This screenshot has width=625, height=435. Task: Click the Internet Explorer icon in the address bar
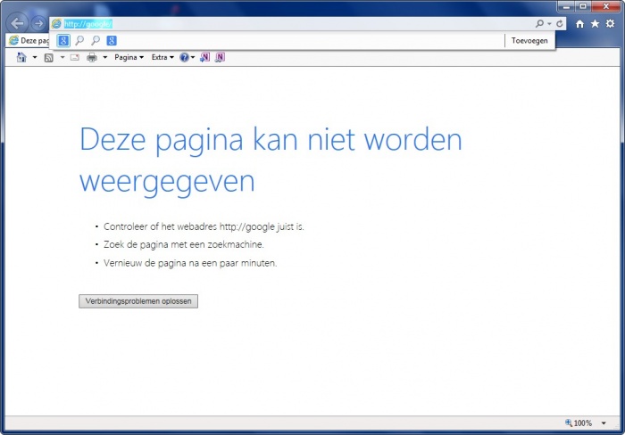coord(56,24)
